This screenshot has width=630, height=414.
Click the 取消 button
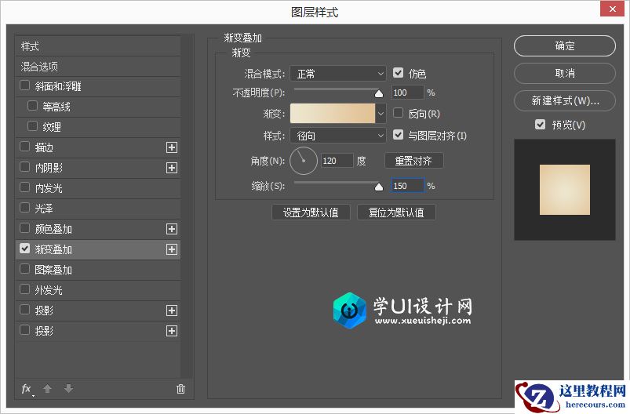tap(565, 73)
